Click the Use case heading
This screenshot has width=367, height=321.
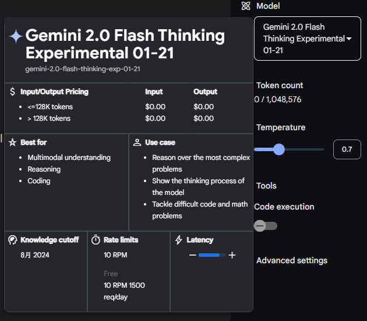tap(160, 142)
